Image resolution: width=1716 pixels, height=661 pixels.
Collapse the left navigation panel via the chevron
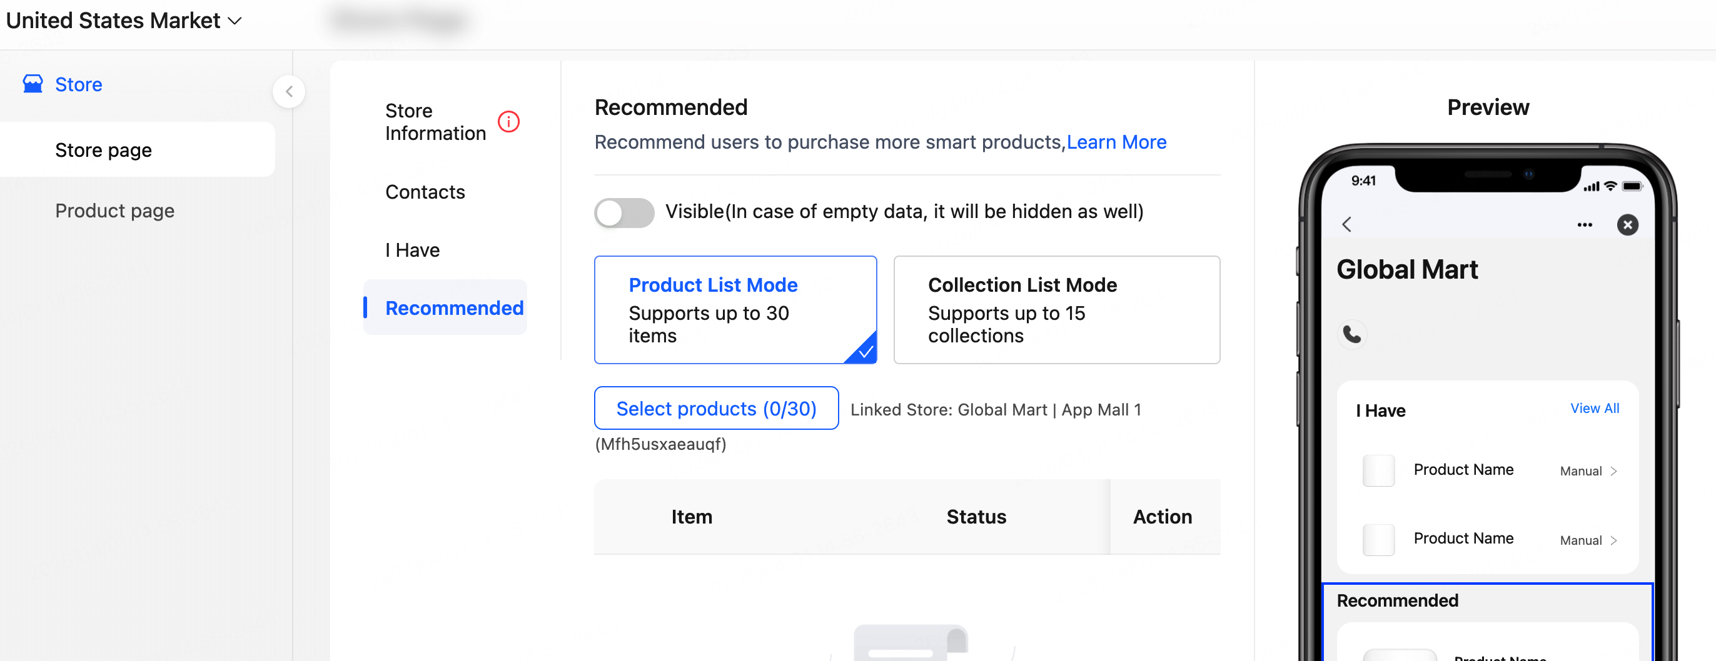tap(289, 91)
